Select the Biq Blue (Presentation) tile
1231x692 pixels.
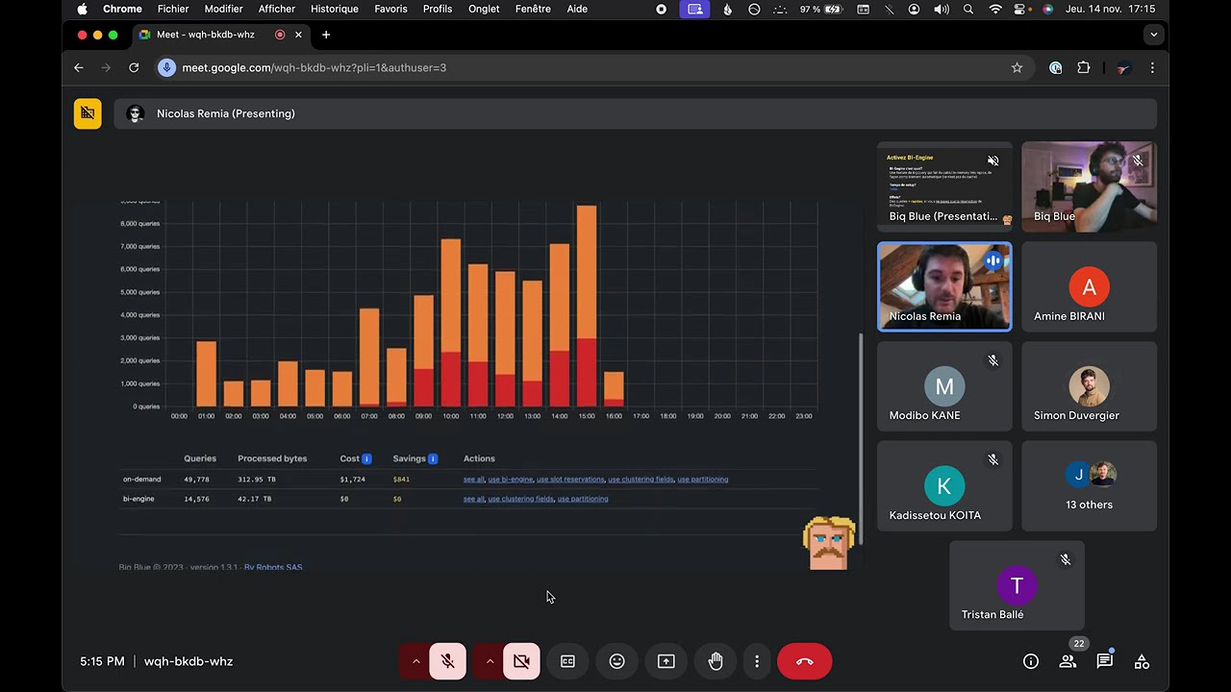pyautogui.click(x=944, y=186)
